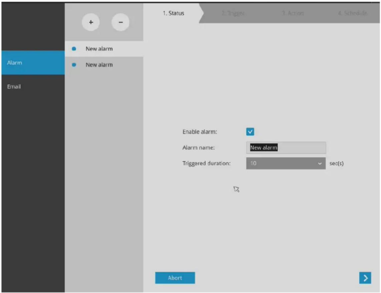This screenshot has width=381, height=293.
Task: Click the Abort button
Action: click(x=175, y=278)
